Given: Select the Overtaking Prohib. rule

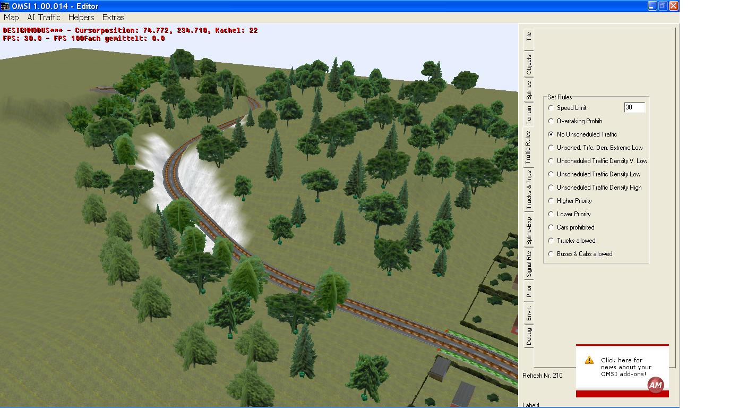Looking at the screenshot, I should (x=551, y=121).
